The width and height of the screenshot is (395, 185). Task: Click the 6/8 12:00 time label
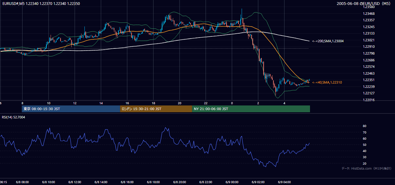75,182
